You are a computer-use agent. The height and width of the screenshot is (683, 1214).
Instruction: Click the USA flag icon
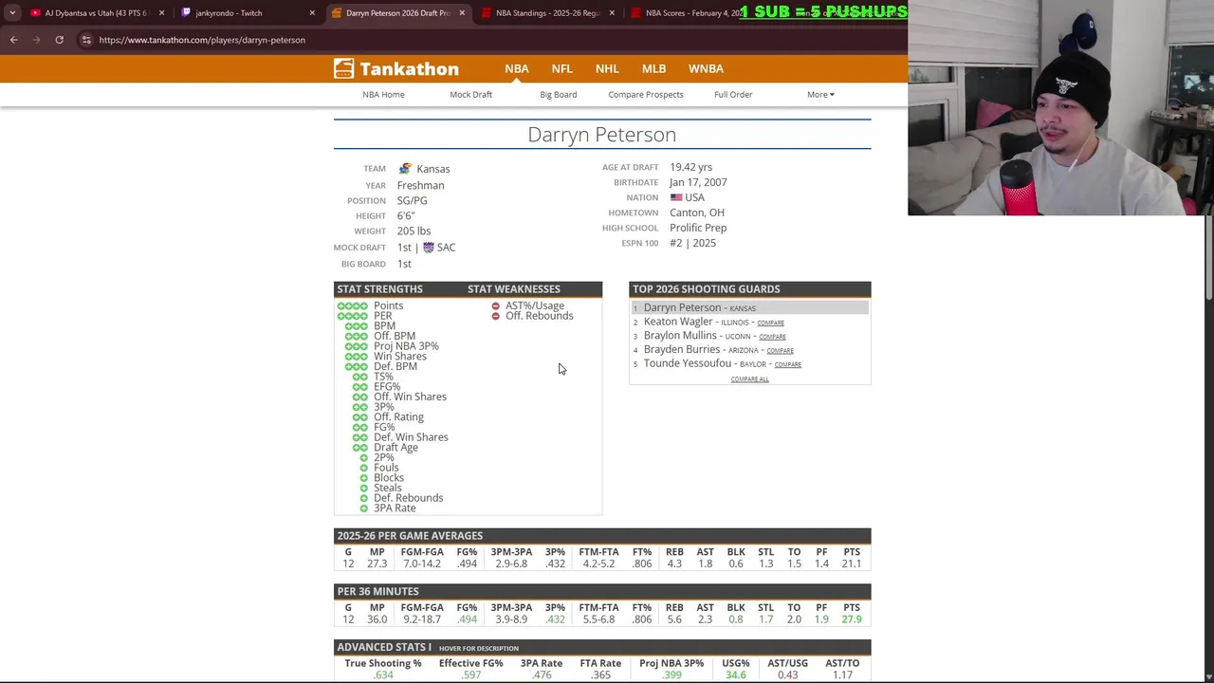(x=676, y=197)
